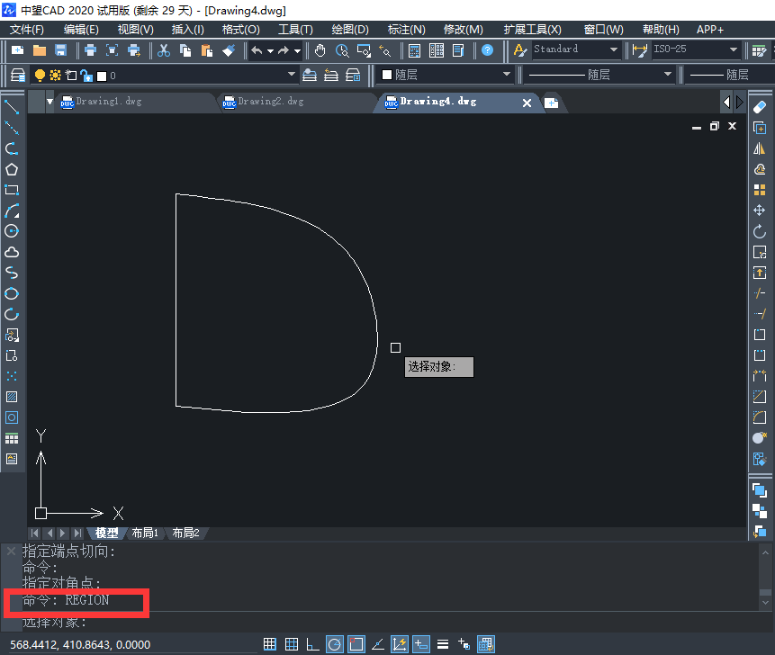775x655 pixels.
Task: Select the Line drawing tool
Action: pyautogui.click(x=12, y=107)
